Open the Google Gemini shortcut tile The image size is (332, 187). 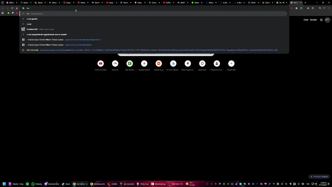click(x=144, y=65)
